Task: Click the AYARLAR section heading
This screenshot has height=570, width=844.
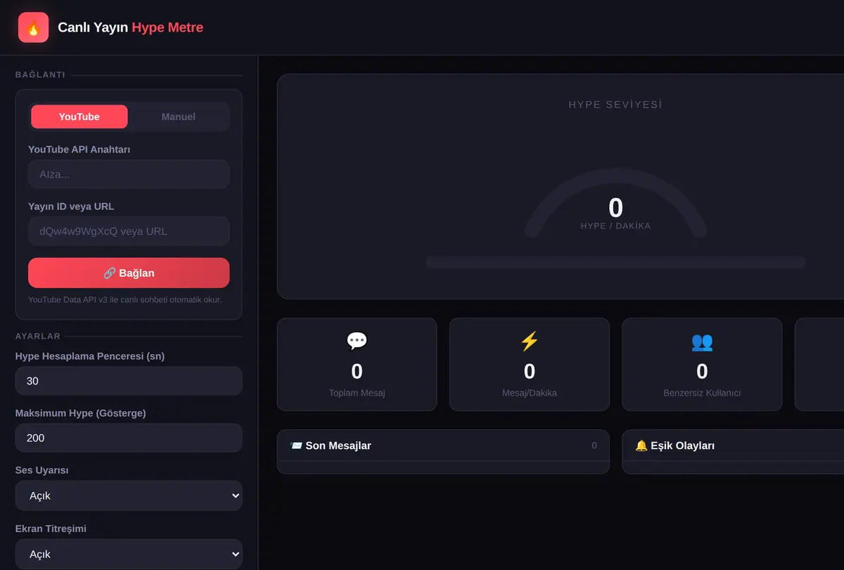Action: (x=38, y=336)
